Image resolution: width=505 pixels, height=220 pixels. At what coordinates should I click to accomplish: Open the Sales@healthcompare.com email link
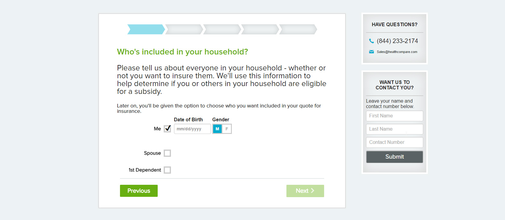[x=397, y=52]
